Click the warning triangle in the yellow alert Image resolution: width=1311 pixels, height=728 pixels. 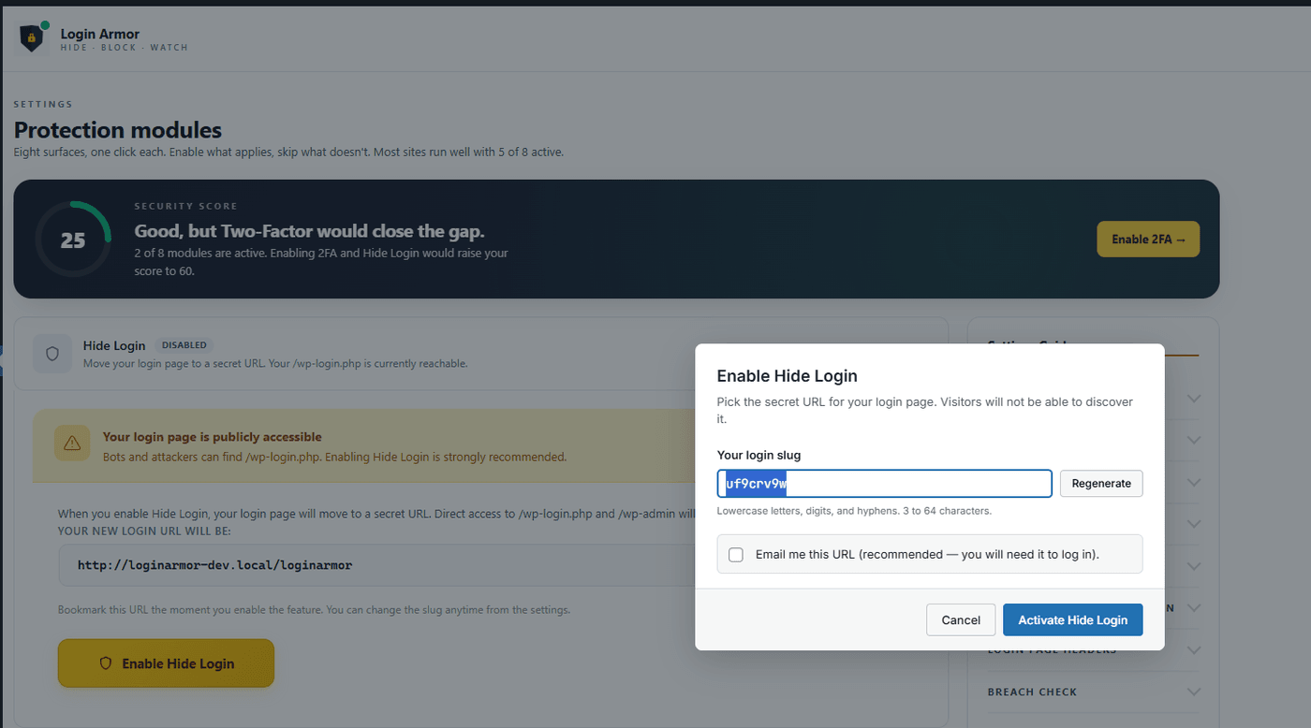click(x=72, y=443)
